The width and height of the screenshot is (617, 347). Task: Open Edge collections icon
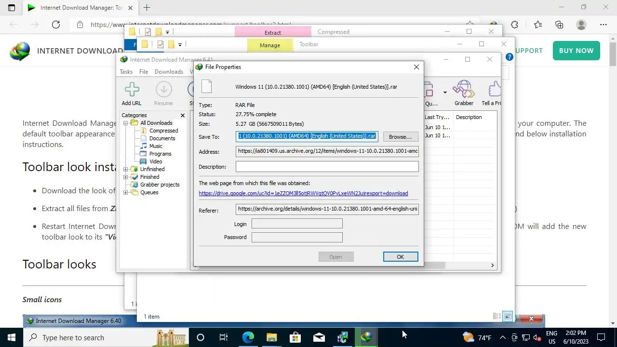coord(559,25)
